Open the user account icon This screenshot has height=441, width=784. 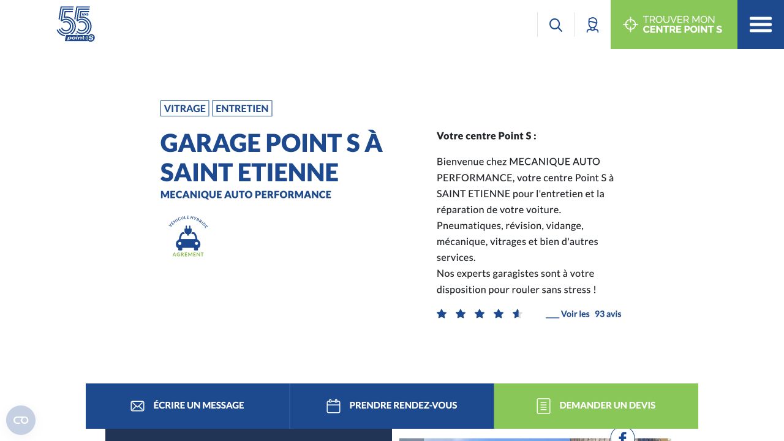(x=592, y=25)
